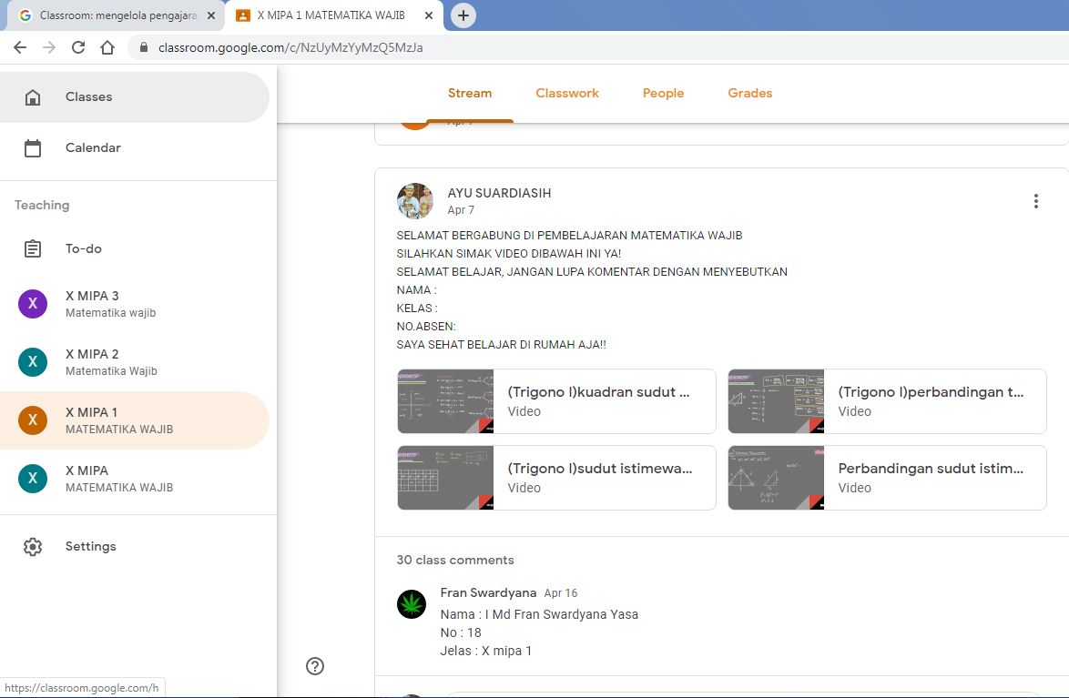Screen dimensions: 1069x698
Task: Click the teal X MIPA class avatar
Action: [x=33, y=479]
